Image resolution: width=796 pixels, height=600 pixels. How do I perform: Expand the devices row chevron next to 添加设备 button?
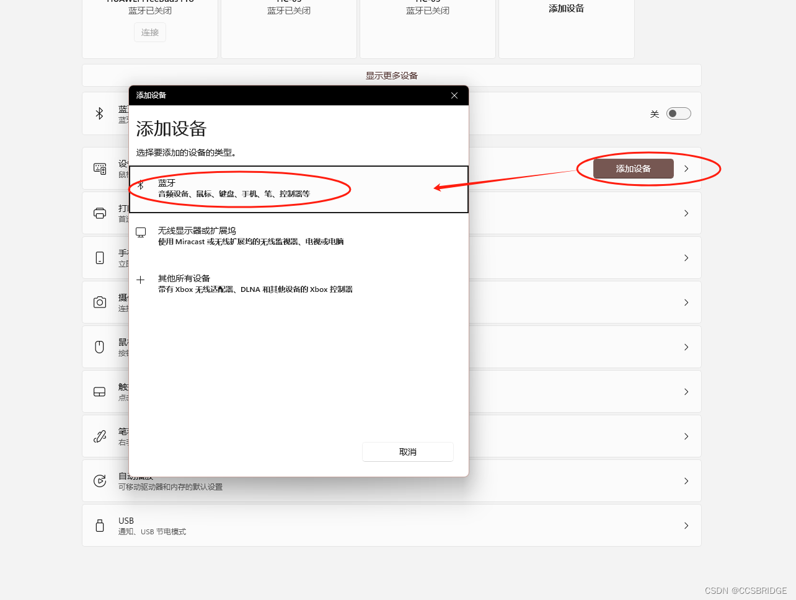point(686,169)
